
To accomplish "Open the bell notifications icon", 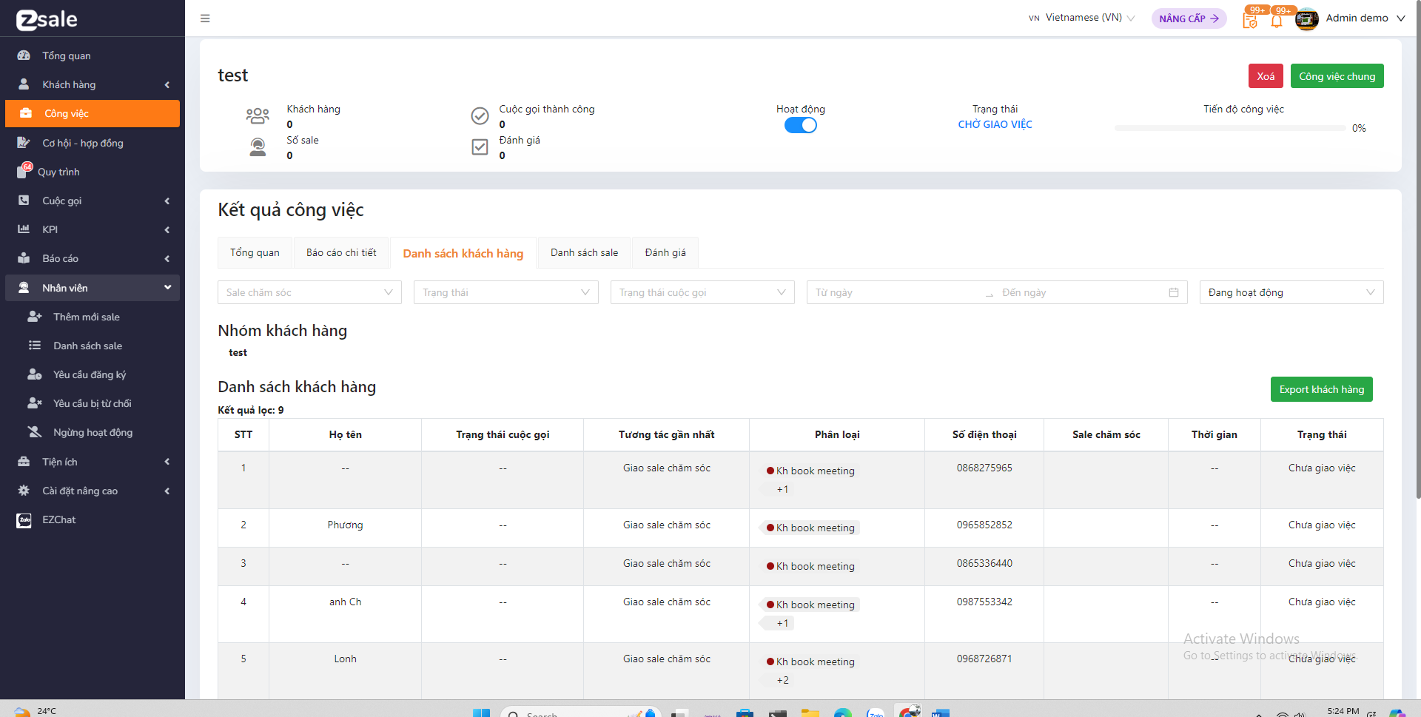I will pos(1277,20).
